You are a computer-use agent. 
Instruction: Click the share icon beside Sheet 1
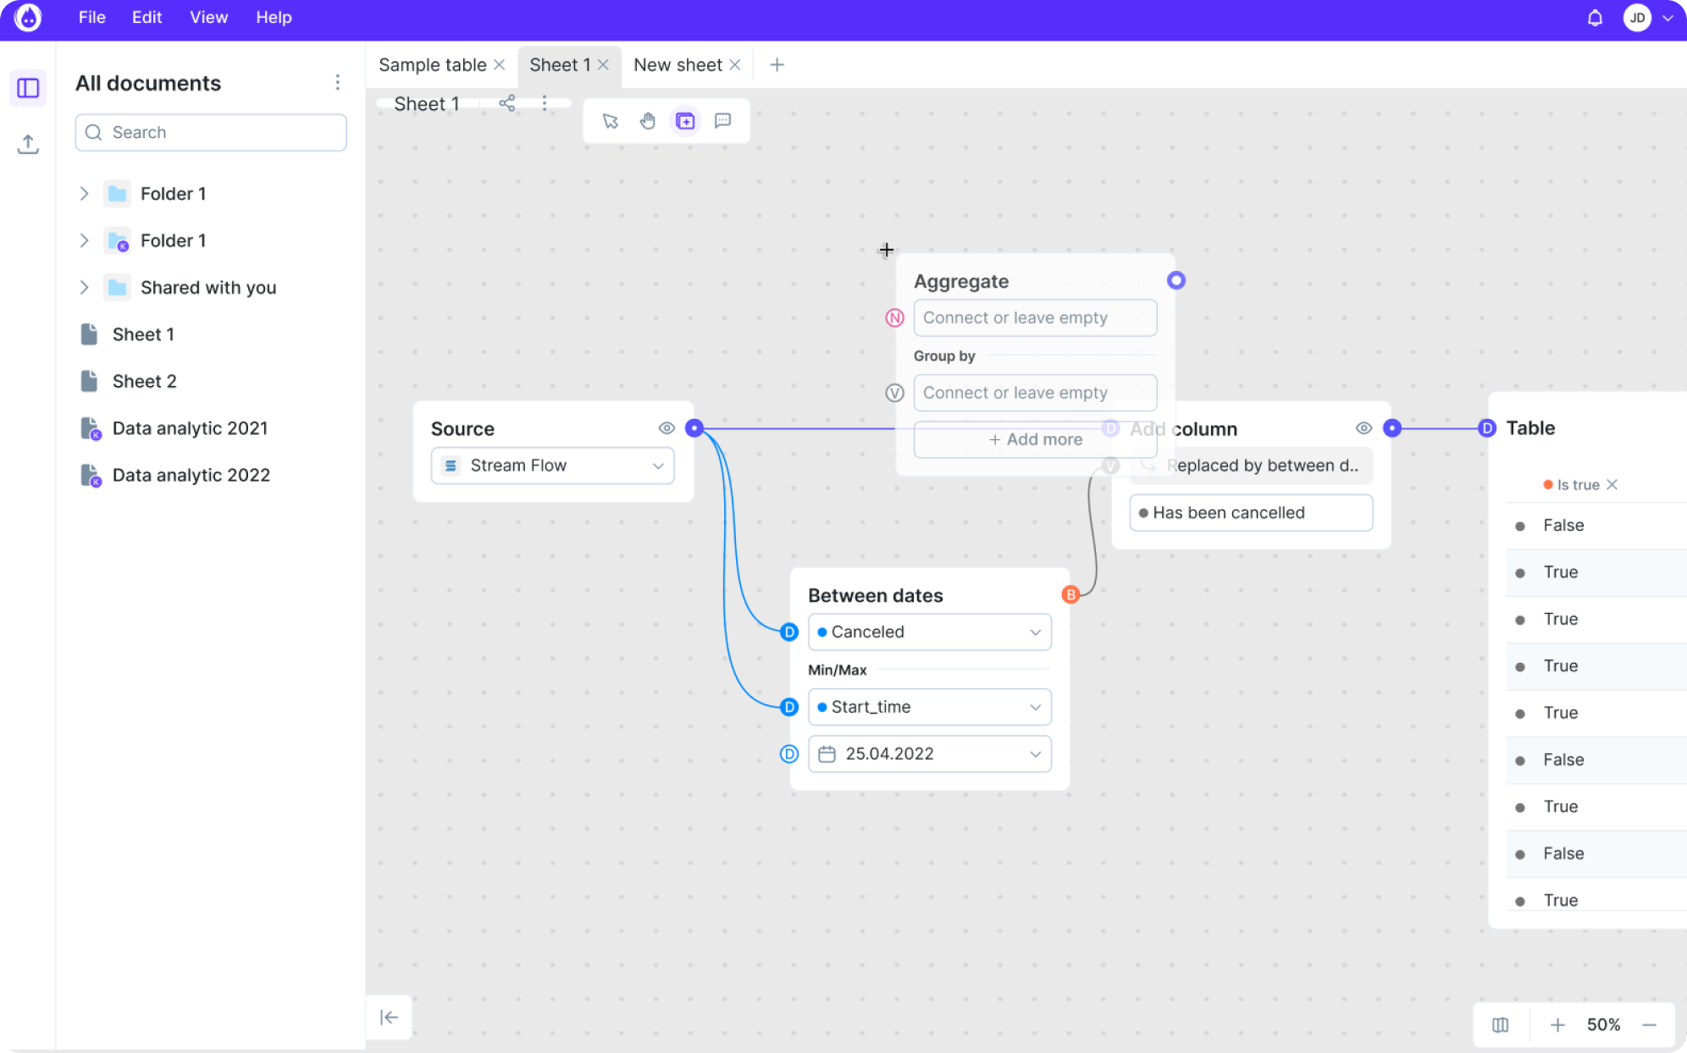(507, 103)
